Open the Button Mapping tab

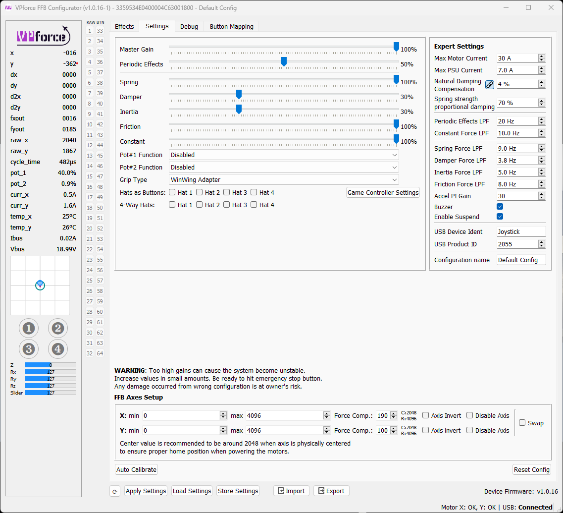click(x=231, y=26)
